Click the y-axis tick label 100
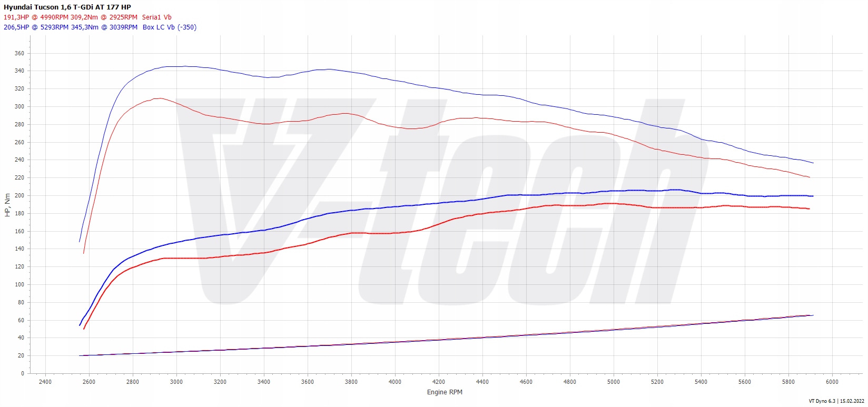The height and width of the screenshot is (407, 868). tap(19, 284)
